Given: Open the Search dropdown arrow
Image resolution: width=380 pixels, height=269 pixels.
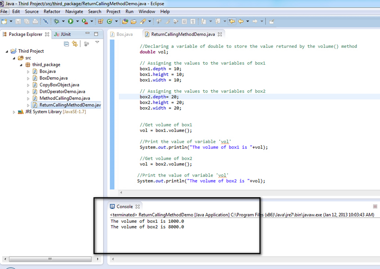Looking at the screenshot, I should click(x=150, y=21).
